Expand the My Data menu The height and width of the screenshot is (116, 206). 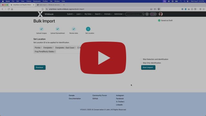point(89,14)
